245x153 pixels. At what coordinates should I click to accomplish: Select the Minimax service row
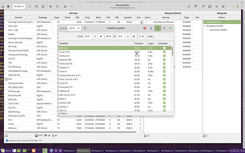pos(72,128)
